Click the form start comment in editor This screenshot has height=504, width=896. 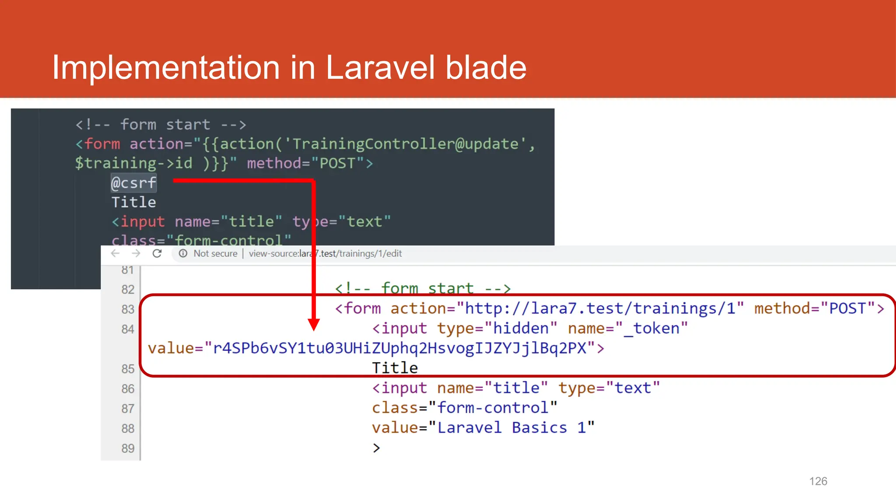click(161, 124)
